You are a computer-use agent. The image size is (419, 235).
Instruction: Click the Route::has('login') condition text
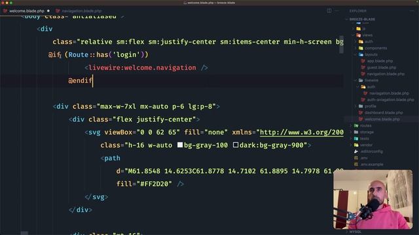click(x=106, y=55)
